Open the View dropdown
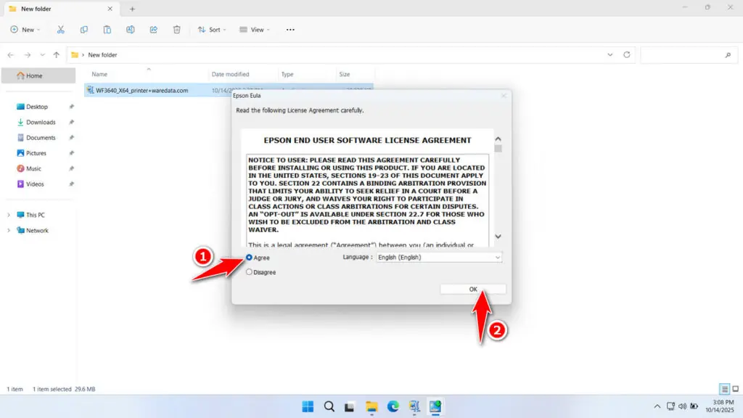This screenshot has height=418, width=743. [x=254, y=30]
